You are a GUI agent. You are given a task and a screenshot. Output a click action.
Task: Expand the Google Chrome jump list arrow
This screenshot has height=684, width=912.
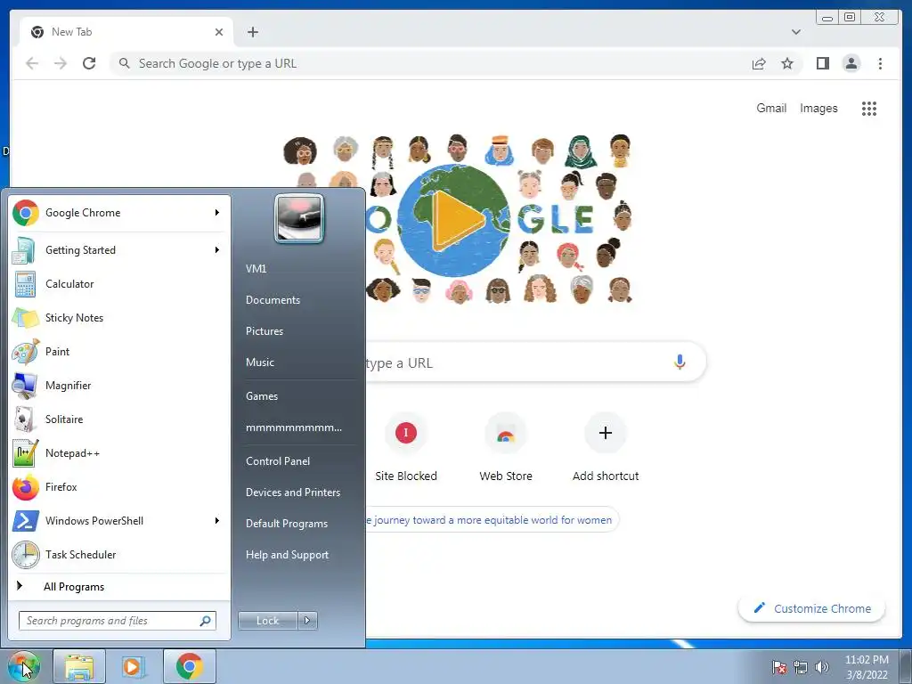tap(217, 213)
